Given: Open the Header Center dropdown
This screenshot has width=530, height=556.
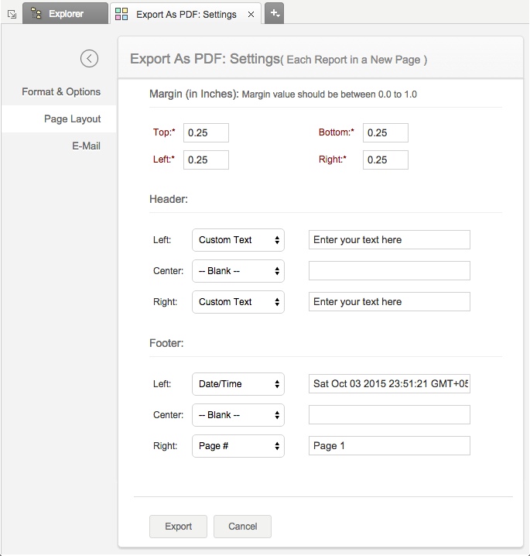Looking at the screenshot, I should [238, 271].
